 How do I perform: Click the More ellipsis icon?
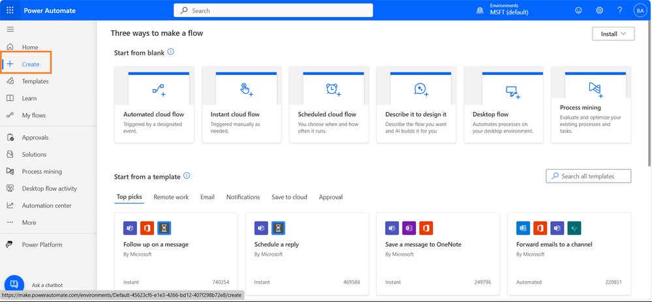tap(10, 222)
